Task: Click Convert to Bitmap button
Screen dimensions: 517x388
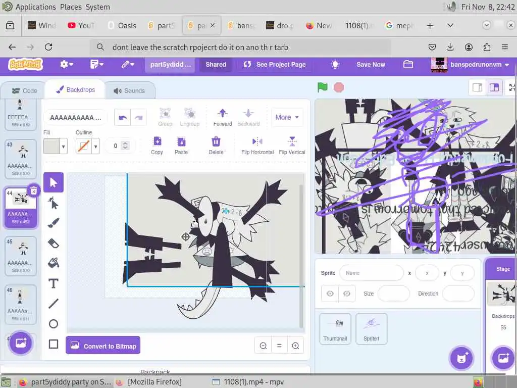Action: coord(103,346)
